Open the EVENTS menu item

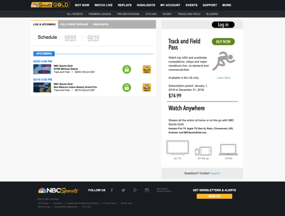192,5
